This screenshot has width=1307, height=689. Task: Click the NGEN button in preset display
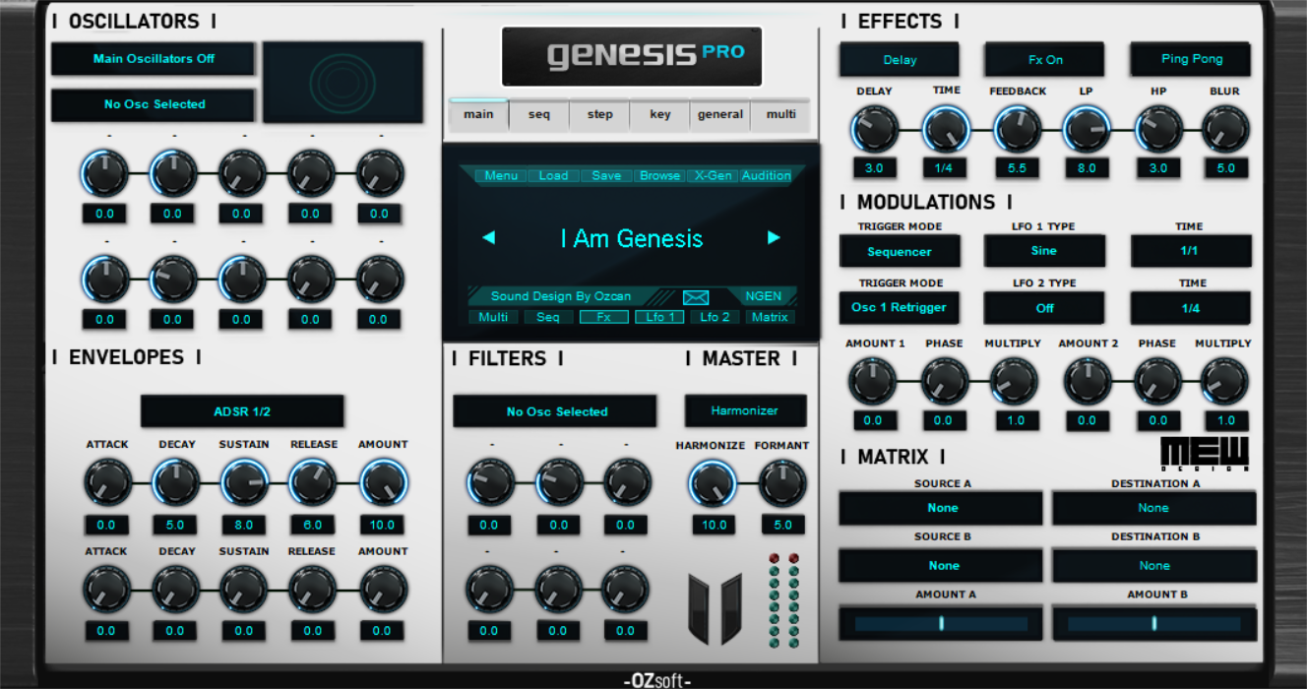tap(764, 295)
